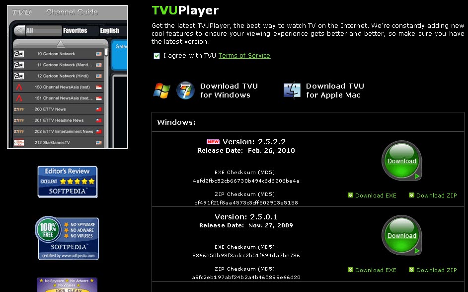This screenshot has height=292, width=468.
Task: Select channel 200 ETTV News
Action: 58,109
